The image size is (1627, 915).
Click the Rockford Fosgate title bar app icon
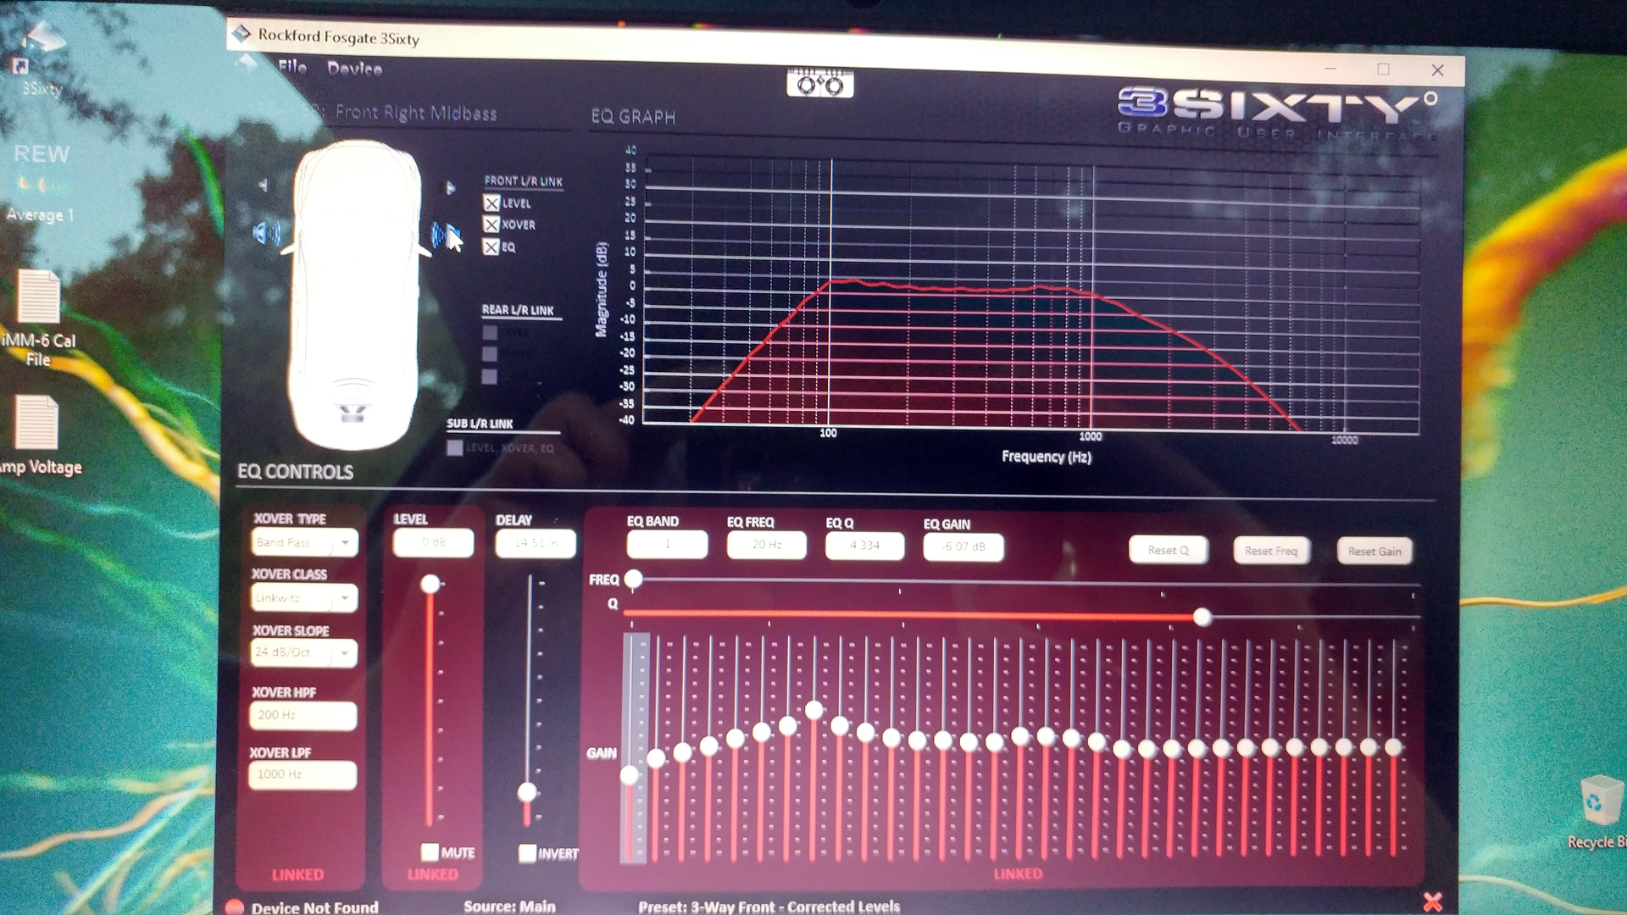coord(242,33)
